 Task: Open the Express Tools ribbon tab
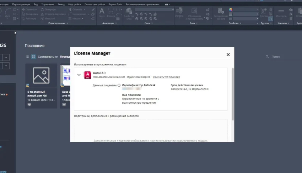(x=115, y=4)
